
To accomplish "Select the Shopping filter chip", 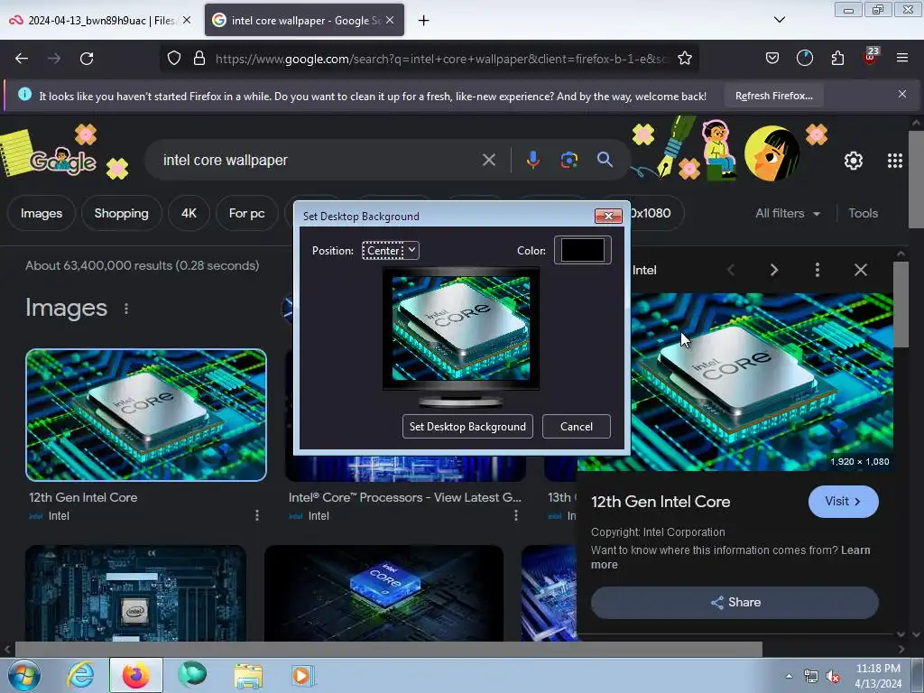I will tap(122, 213).
